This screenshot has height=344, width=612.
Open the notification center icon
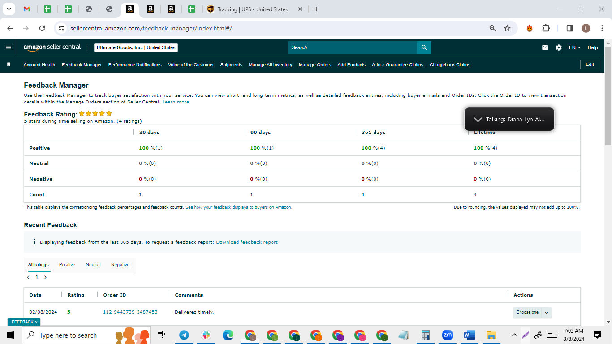597,335
